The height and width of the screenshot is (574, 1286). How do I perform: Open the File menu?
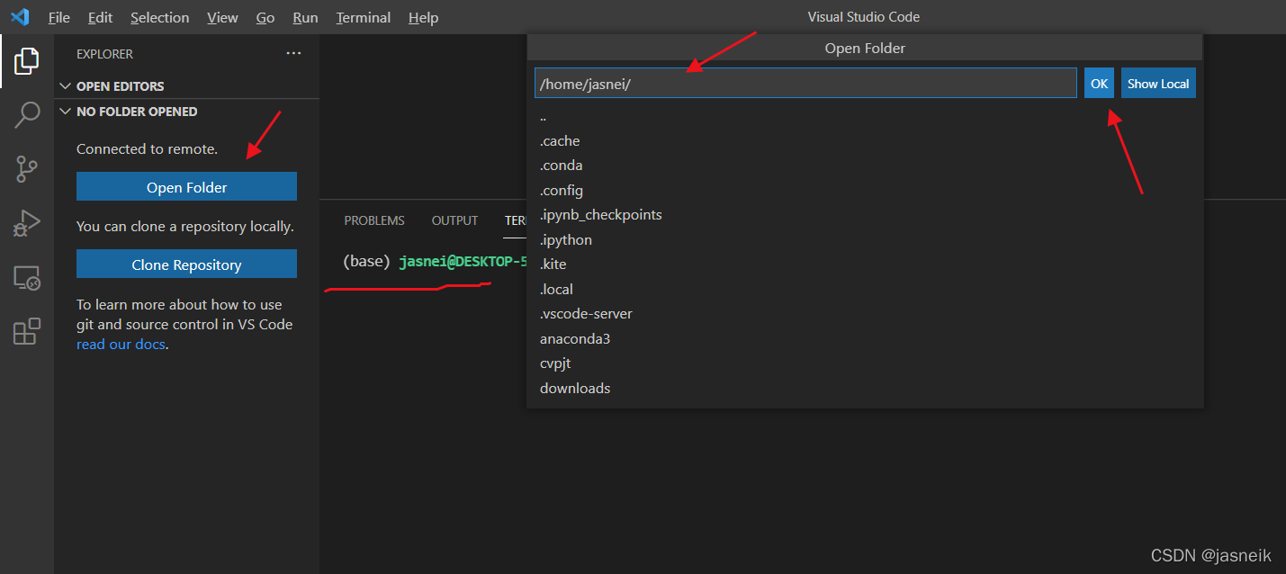click(58, 17)
